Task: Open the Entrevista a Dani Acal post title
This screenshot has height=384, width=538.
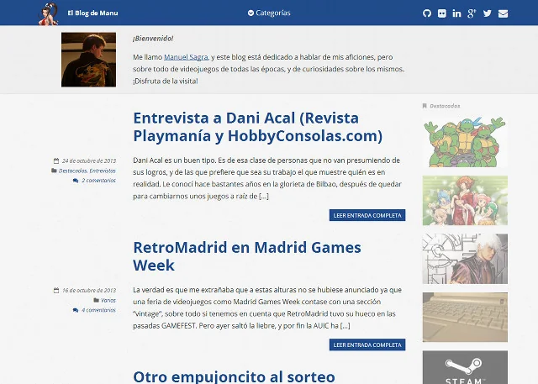Action: [x=258, y=127]
